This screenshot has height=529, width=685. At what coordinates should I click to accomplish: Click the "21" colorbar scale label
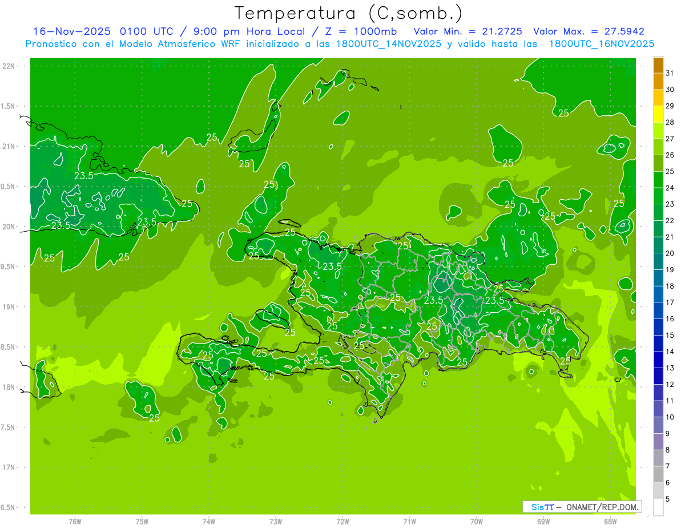tap(670, 237)
